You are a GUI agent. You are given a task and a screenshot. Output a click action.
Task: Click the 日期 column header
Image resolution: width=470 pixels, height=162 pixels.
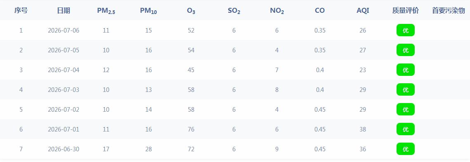(64, 11)
